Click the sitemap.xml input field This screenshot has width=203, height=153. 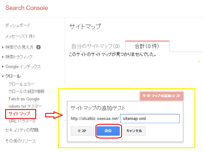pos(150,118)
